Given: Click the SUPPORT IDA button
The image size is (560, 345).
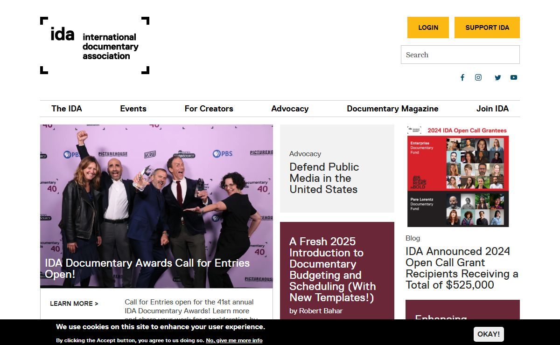Looking at the screenshot, I should click(487, 28).
